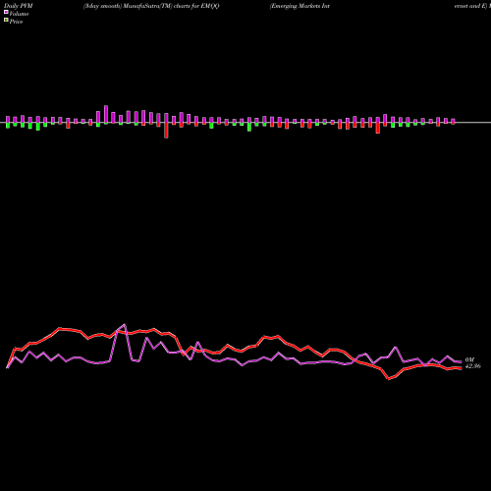Click the 'Emerging Markets Int' title text
Screen dimensions: 491x491
click(300, 6)
